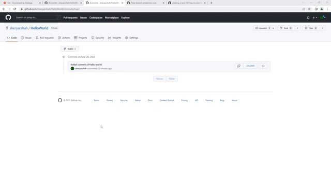This screenshot has width=331, height=186.
Task: Open the browser side panel
Action: (x=316, y=9)
